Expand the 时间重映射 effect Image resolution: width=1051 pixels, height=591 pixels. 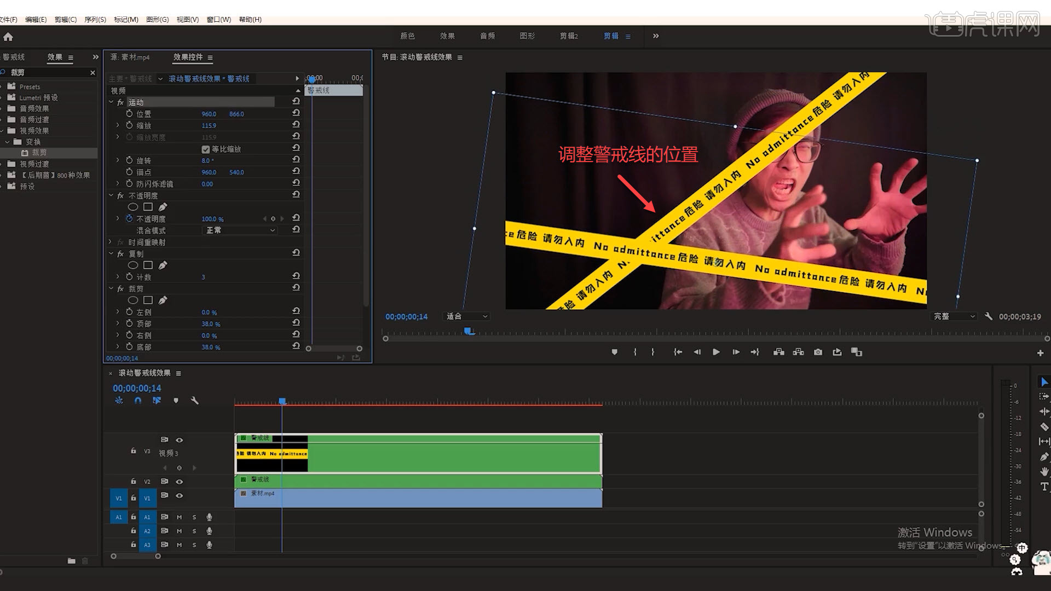[x=111, y=242]
